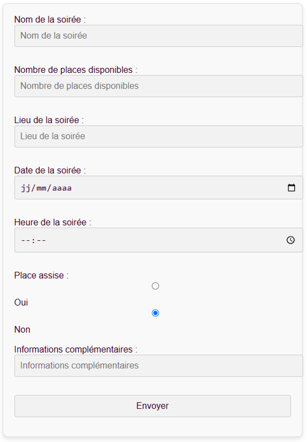
Task: Select the minutes segment in time field
Action: (x=41, y=240)
